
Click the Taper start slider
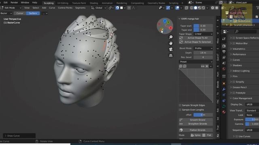[x=203, y=26]
